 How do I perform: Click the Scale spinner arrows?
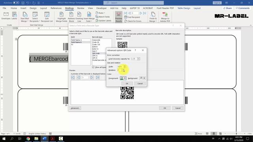click(x=125, y=67)
